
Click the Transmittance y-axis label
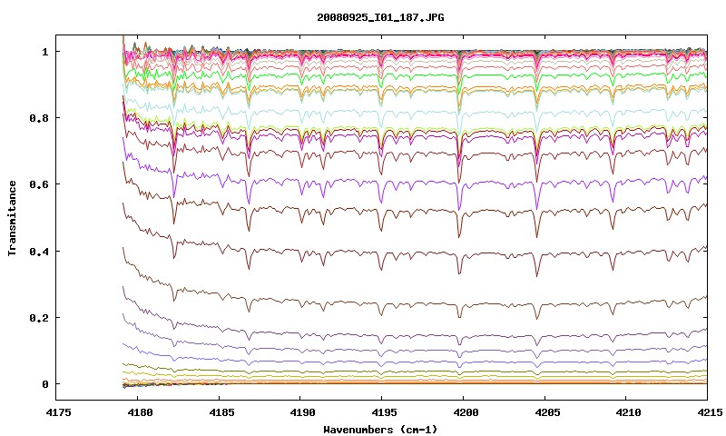click(x=12, y=218)
